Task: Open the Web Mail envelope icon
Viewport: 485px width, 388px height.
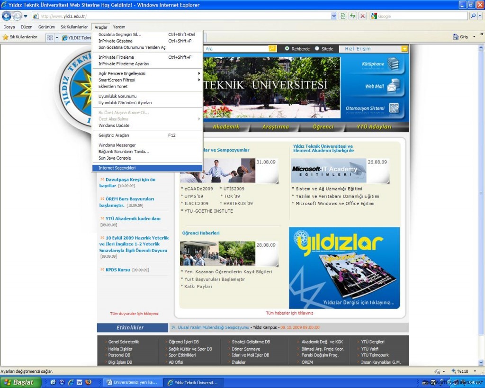Action: click(393, 86)
